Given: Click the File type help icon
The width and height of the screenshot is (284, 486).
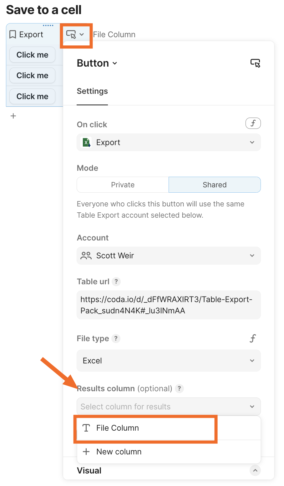Looking at the screenshot, I should tap(116, 338).
